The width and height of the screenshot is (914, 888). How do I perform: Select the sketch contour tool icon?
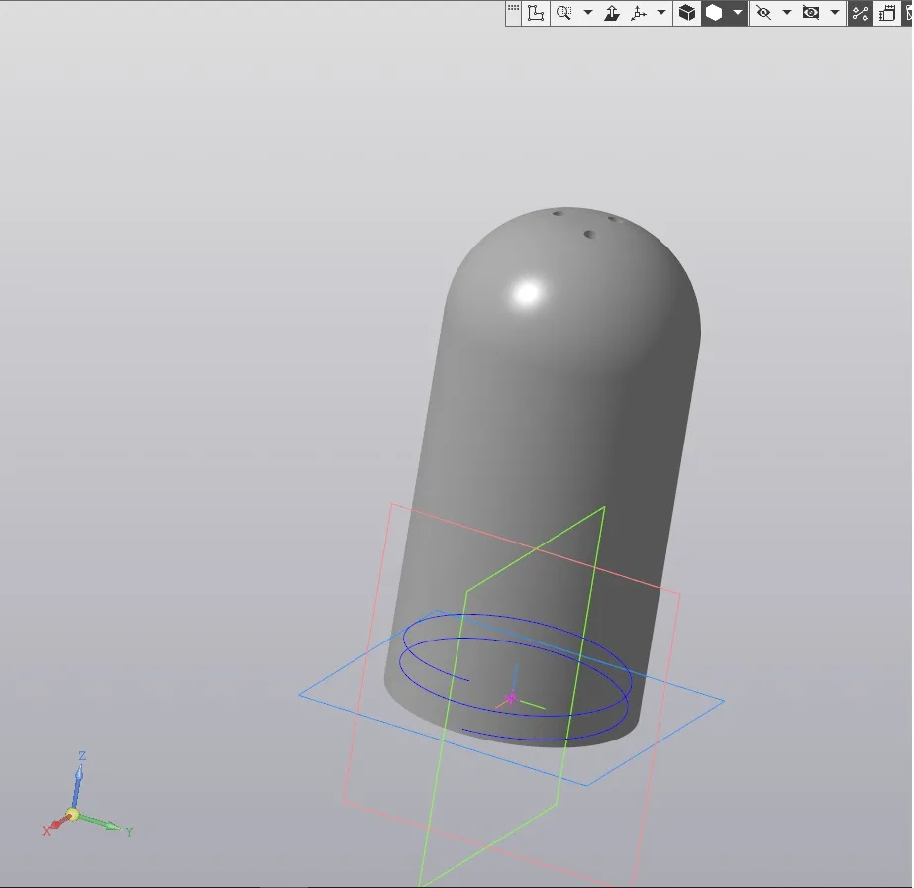pyautogui.click(x=535, y=13)
